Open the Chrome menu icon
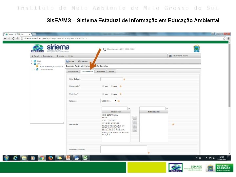This screenshot has height=177, width=236. [228, 39]
